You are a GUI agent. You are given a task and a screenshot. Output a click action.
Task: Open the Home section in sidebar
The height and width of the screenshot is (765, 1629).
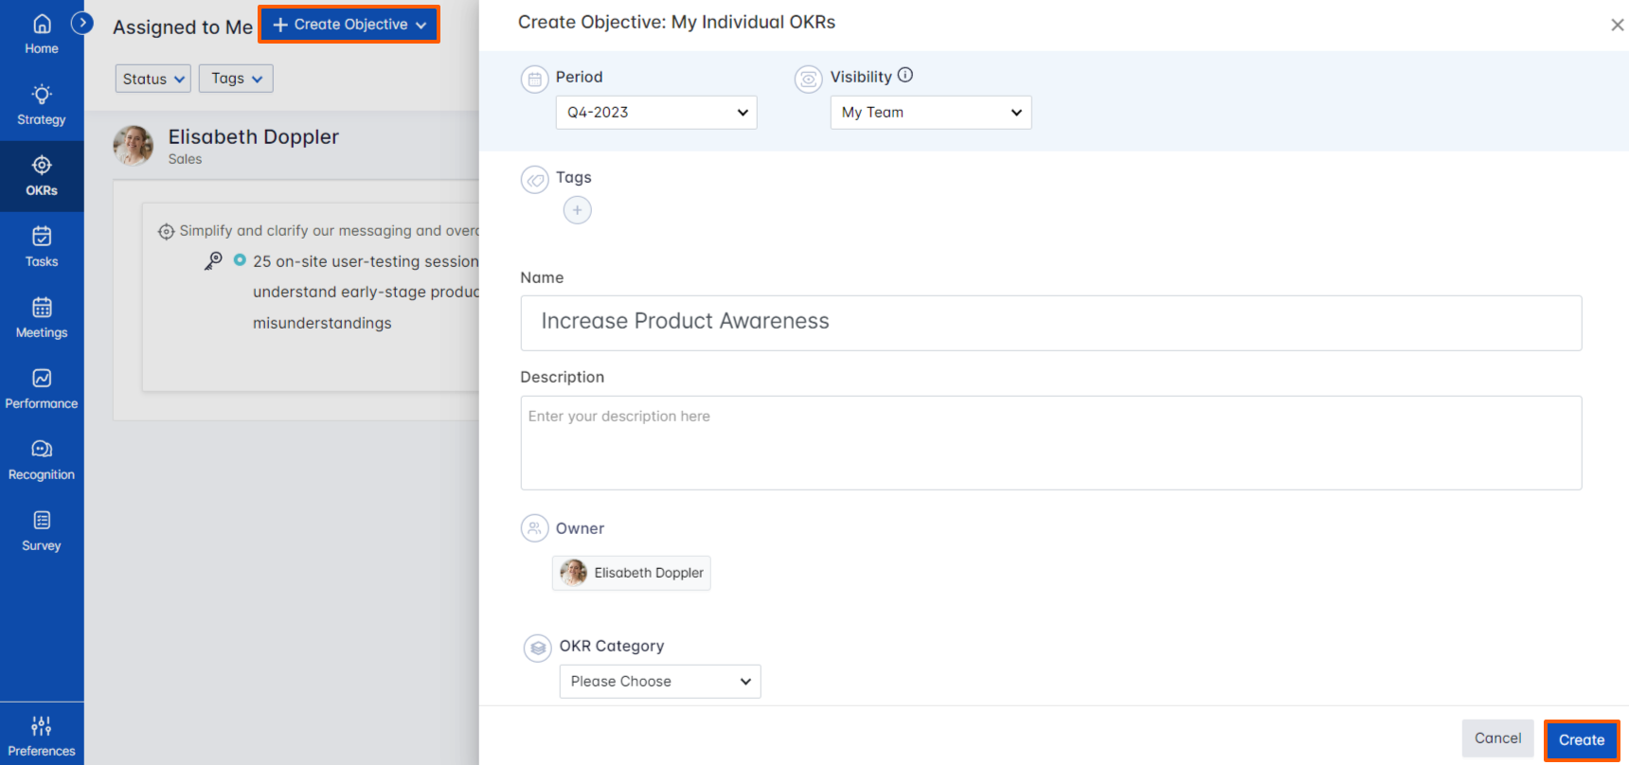click(x=42, y=34)
